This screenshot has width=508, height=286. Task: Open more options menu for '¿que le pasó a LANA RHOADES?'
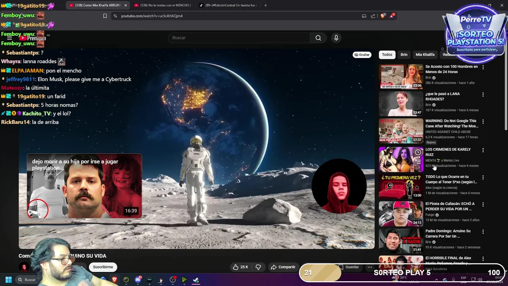pos(483,95)
